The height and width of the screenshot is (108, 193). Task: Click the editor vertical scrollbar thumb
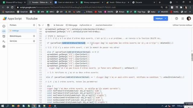click(x=192, y=57)
